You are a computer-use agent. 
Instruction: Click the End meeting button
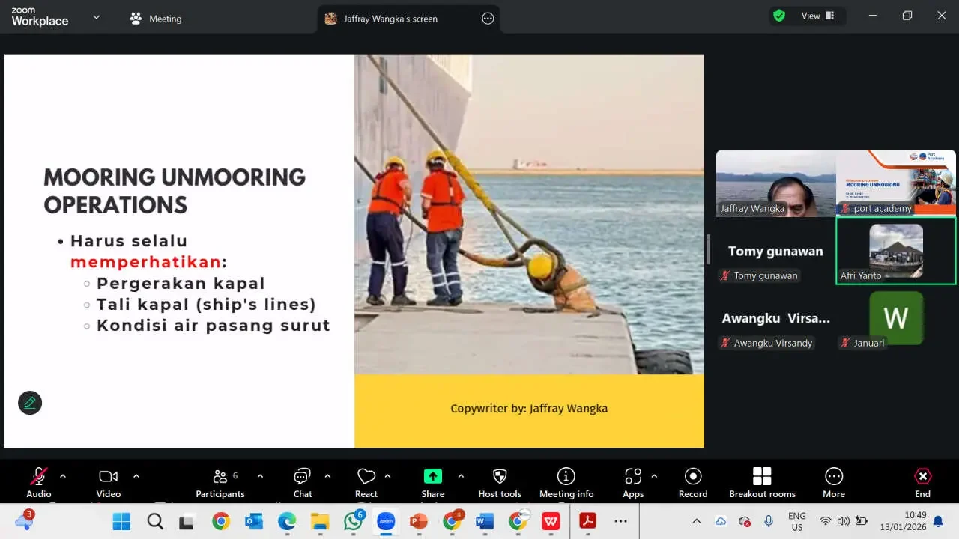coord(923,482)
